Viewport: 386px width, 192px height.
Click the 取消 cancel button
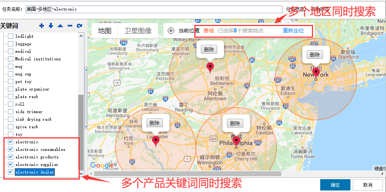368,185
